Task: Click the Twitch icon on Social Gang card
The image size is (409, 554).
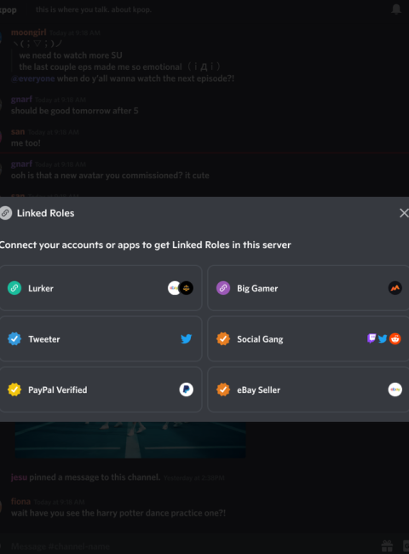Action: pyautogui.click(x=372, y=338)
